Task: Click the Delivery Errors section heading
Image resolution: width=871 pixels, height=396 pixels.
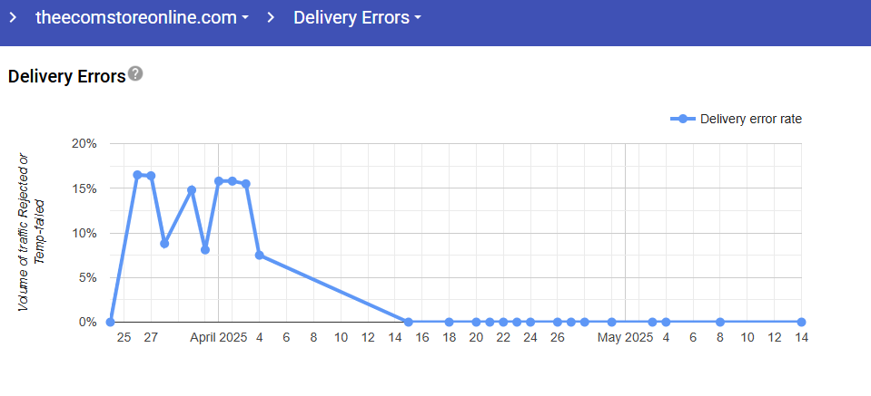Action: click(x=66, y=77)
